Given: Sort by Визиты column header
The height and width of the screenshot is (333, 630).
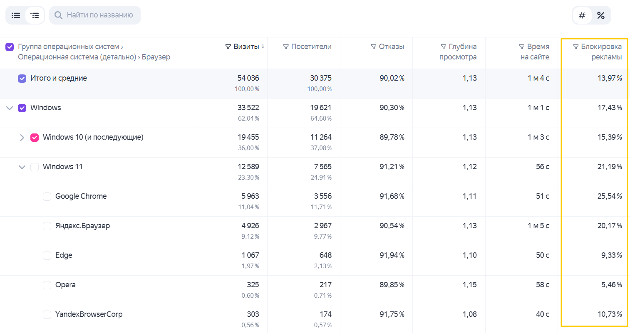Looking at the screenshot, I should point(246,47).
